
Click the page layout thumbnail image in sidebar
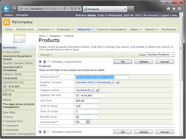19,38
